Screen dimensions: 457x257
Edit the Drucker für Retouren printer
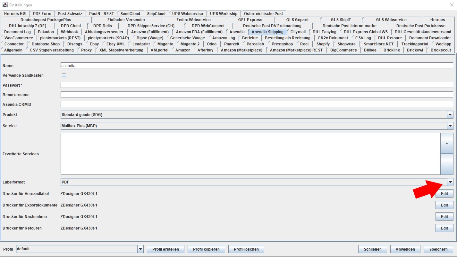click(x=444, y=228)
